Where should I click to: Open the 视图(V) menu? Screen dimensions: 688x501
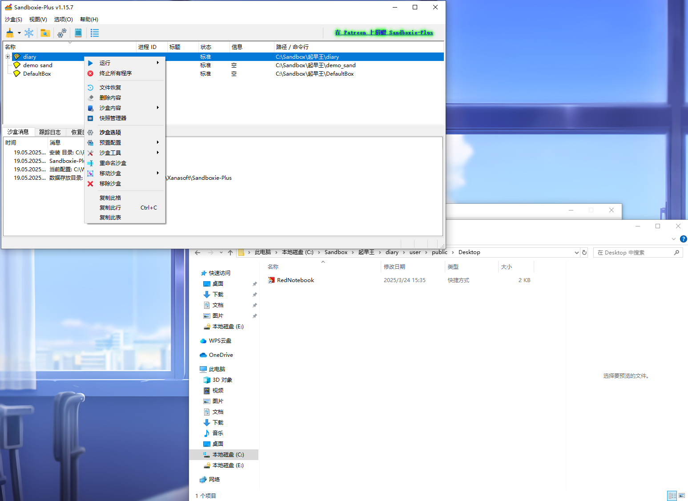[x=38, y=20]
